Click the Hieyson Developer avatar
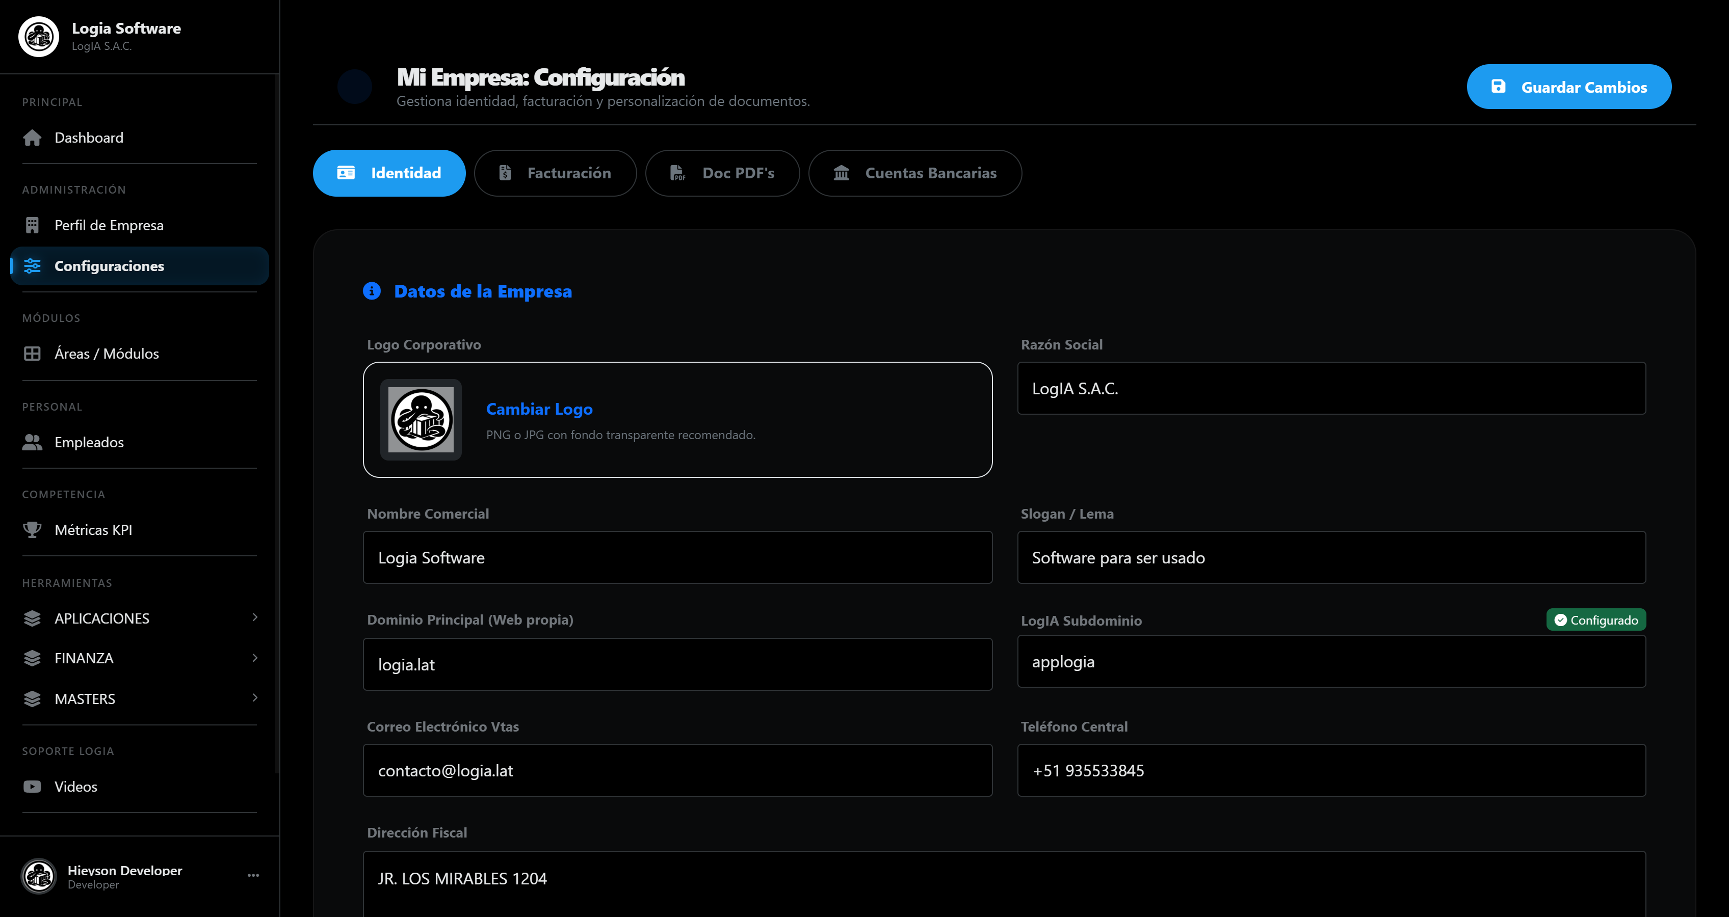This screenshot has height=917, width=1729. point(38,876)
